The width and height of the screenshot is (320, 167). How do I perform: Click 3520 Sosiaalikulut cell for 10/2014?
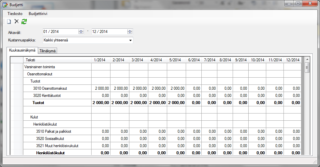coord(257,138)
